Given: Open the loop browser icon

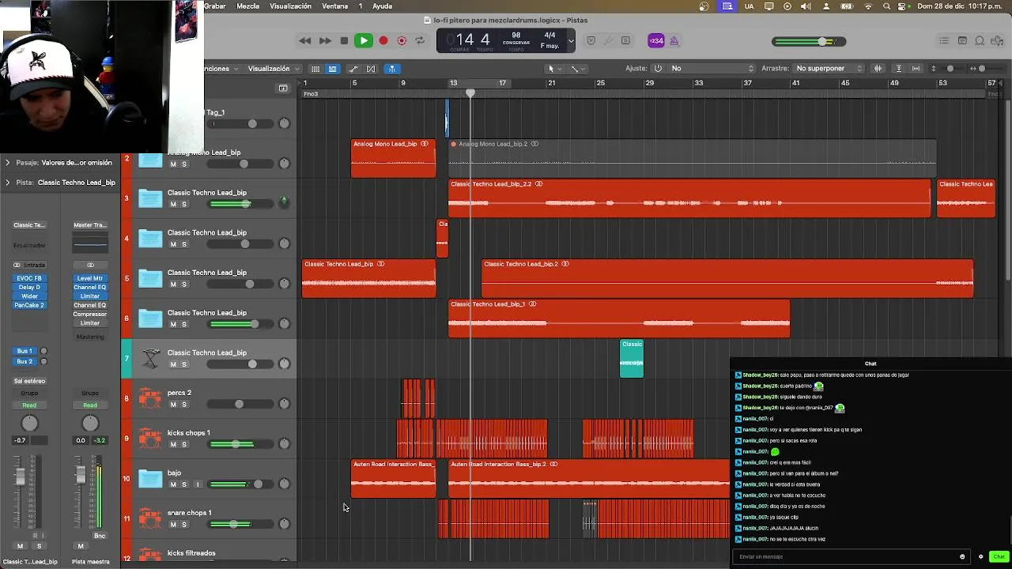Looking at the screenshot, I should (980, 41).
